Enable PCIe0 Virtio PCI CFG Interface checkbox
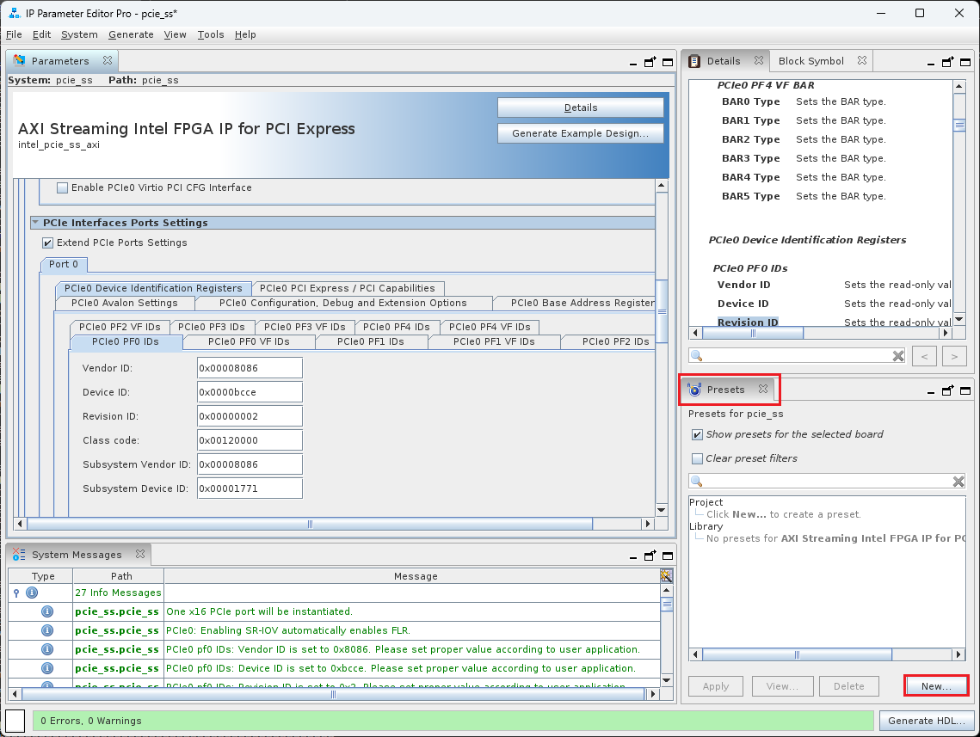 click(62, 187)
